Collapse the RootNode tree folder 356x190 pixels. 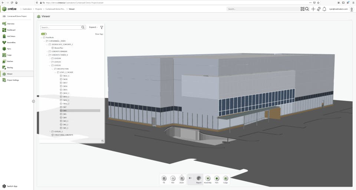click(41, 37)
